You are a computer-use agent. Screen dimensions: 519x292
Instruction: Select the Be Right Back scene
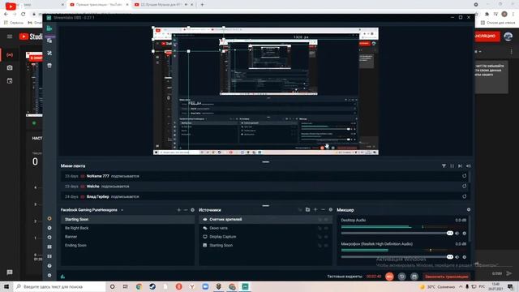coord(128,228)
